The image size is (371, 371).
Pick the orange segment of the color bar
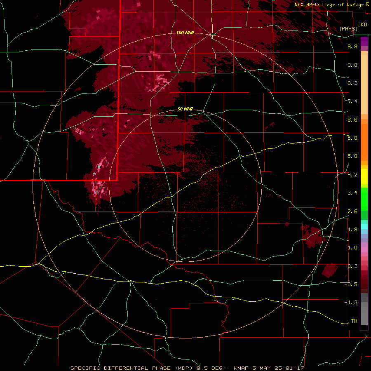(x=364, y=143)
